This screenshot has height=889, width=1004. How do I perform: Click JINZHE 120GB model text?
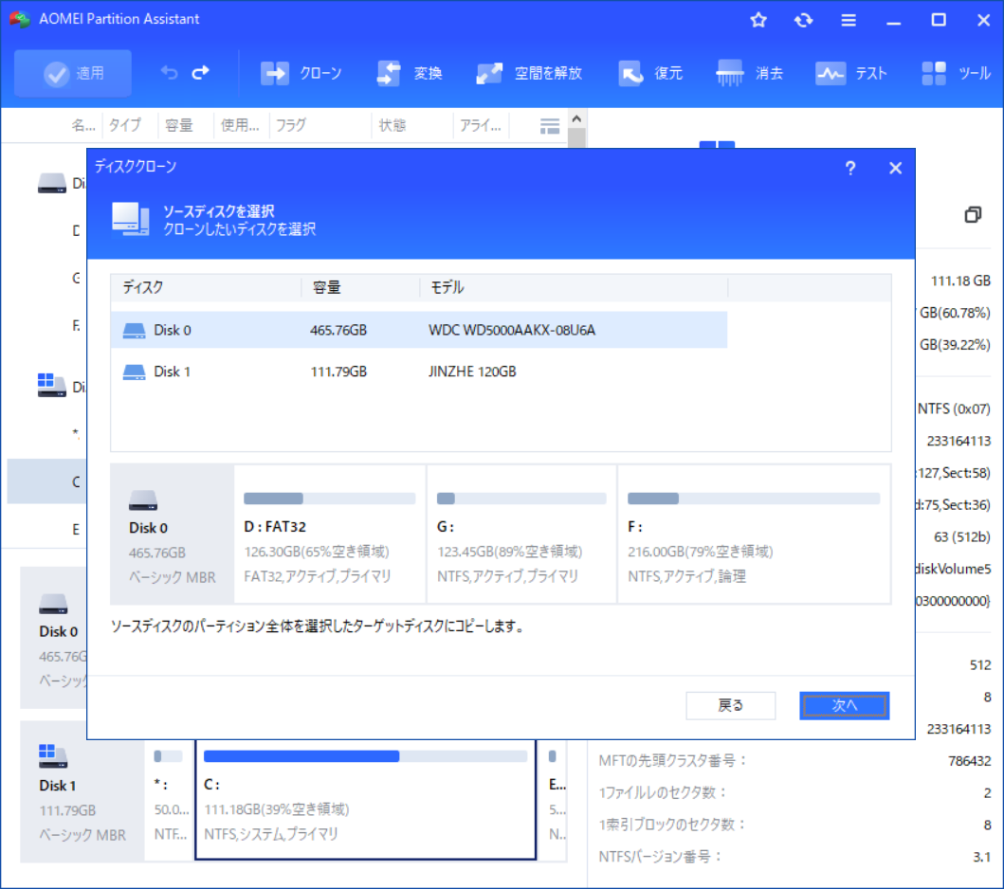point(472,372)
